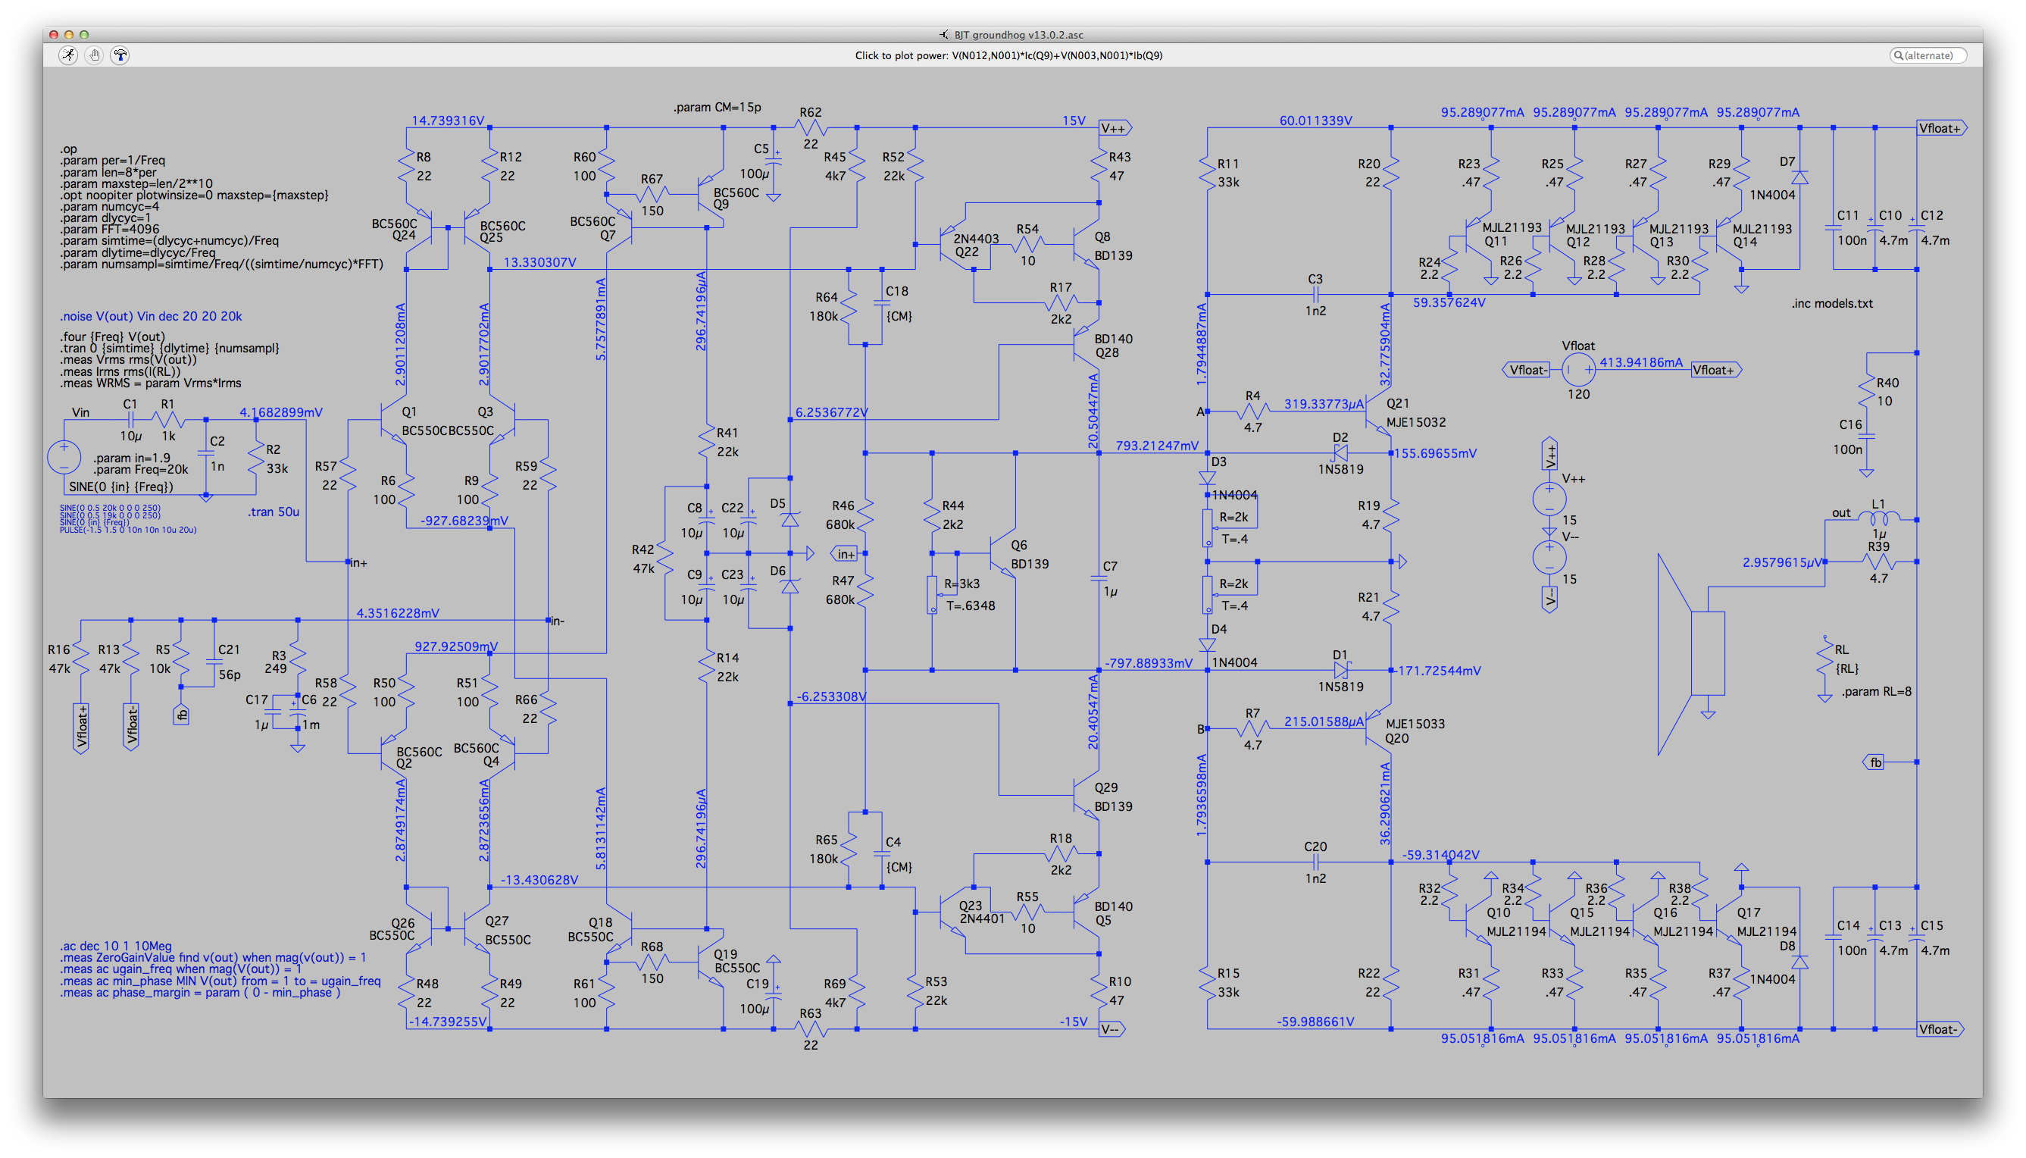Select the Q8 BD139 transistor symbol

(x=1086, y=245)
